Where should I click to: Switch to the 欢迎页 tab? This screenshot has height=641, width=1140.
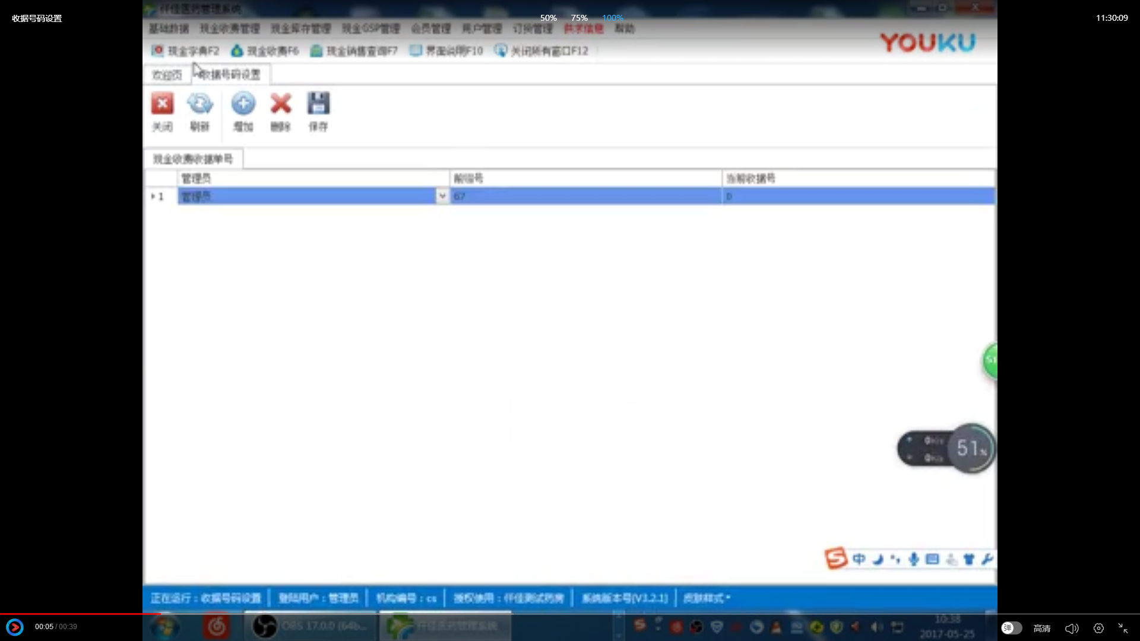pyautogui.click(x=167, y=75)
